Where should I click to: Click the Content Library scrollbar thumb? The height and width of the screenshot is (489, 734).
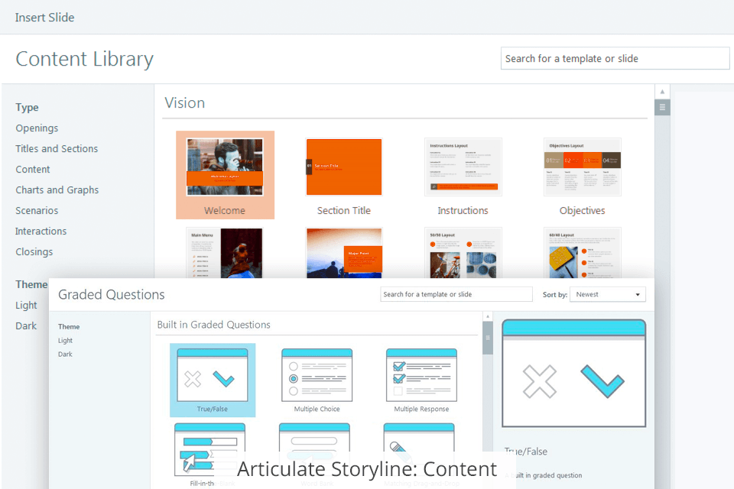(662, 107)
